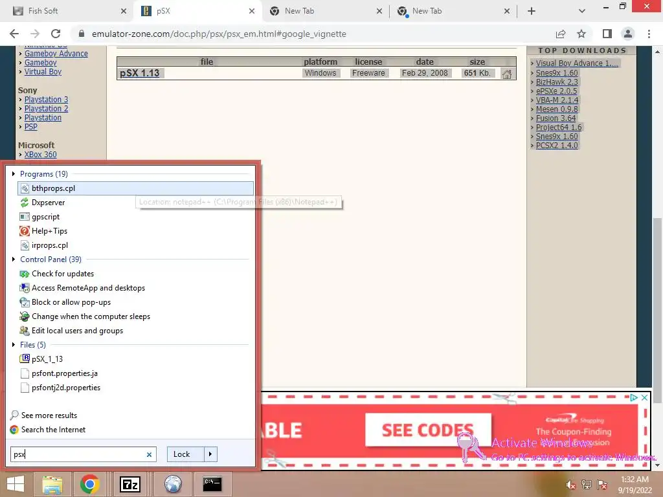
Task: Open PSP sidebar link
Action: [31, 127]
